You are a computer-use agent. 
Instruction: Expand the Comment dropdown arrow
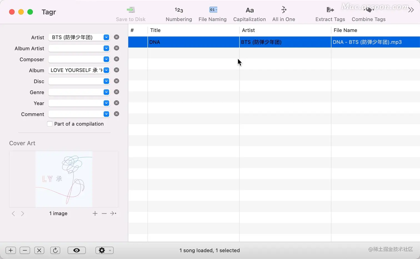click(106, 114)
